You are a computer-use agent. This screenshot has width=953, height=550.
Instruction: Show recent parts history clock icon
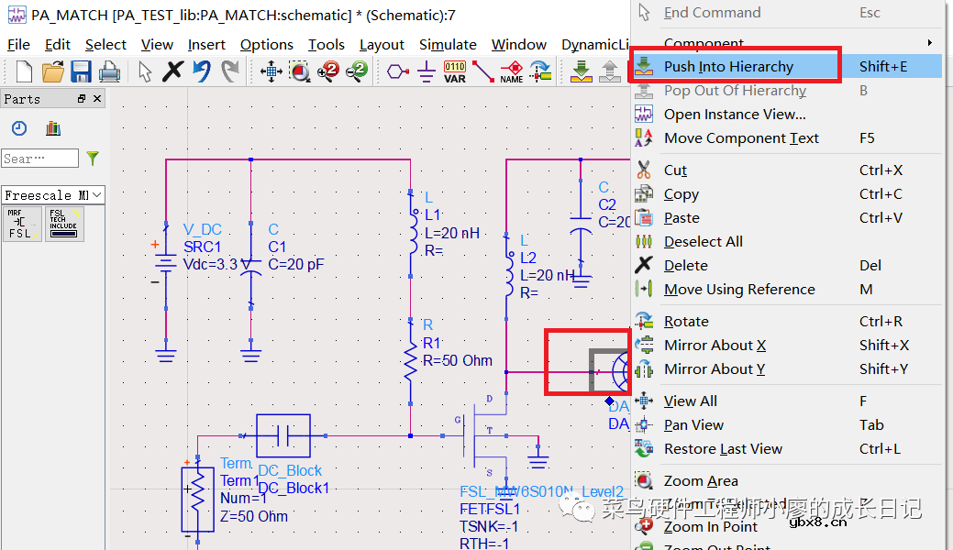tap(19, 128)
